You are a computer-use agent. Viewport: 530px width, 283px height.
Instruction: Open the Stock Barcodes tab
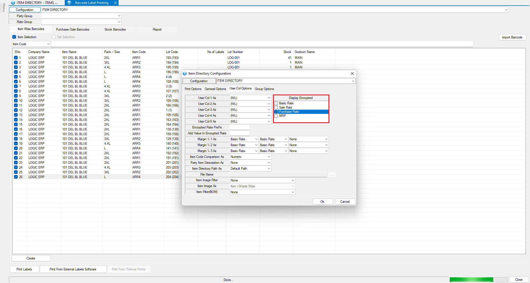[115, 29]
